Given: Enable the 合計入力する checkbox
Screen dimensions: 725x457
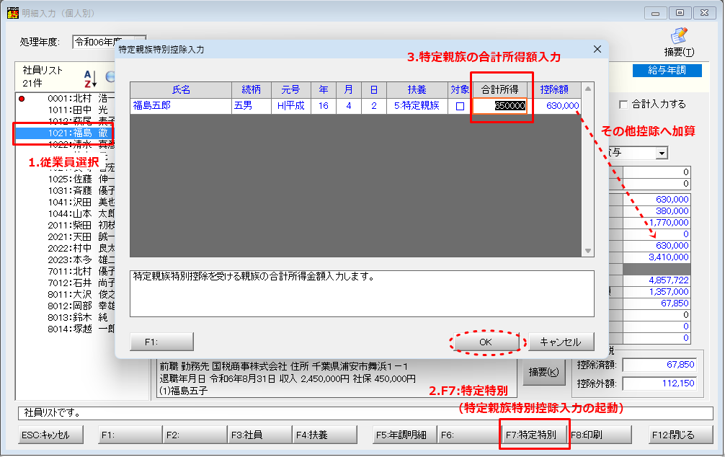Looking at the screenshot, I should tap(624, 104).
